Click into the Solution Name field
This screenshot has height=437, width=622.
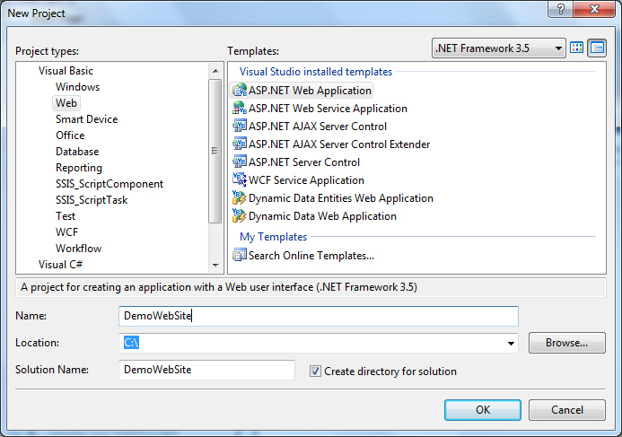[206, 370]
